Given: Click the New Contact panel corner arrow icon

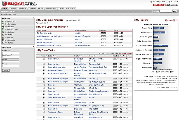Looking at the screenshot, I should click(34, 47).
